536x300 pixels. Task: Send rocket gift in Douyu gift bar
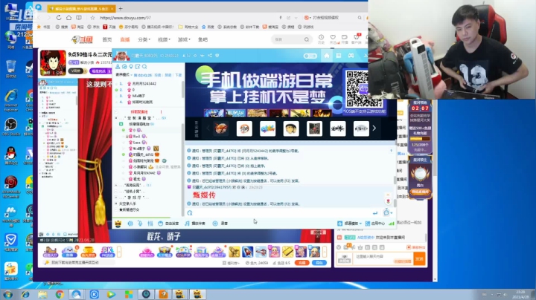coord(247,252)
